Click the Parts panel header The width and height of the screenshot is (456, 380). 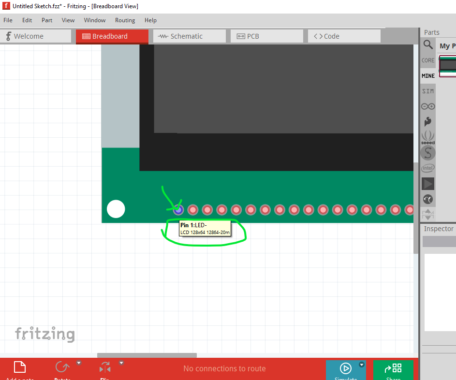tap(431, 32)
